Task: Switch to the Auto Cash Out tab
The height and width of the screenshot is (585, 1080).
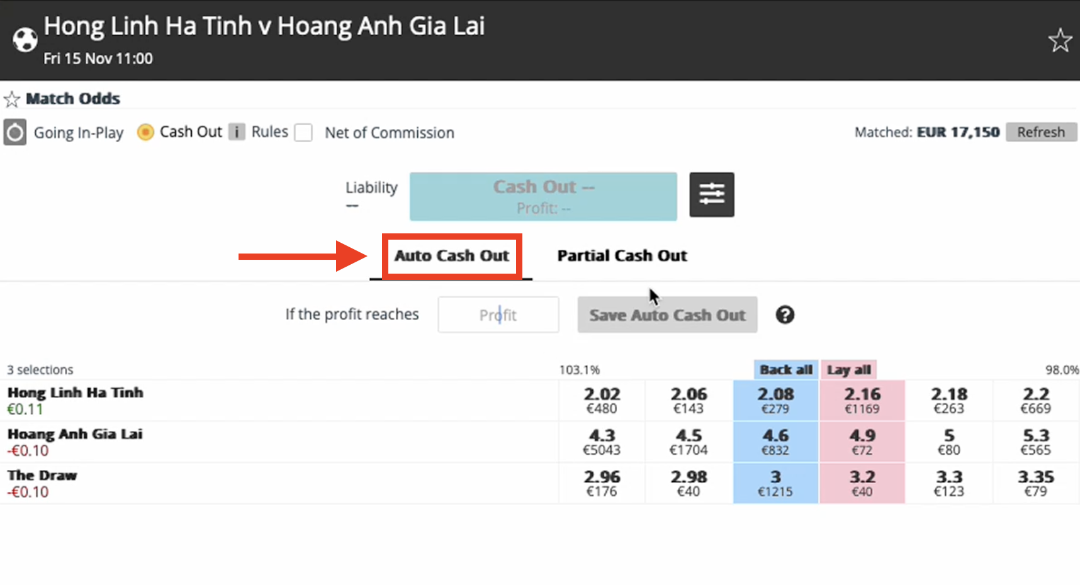Action: coord(451,256)
